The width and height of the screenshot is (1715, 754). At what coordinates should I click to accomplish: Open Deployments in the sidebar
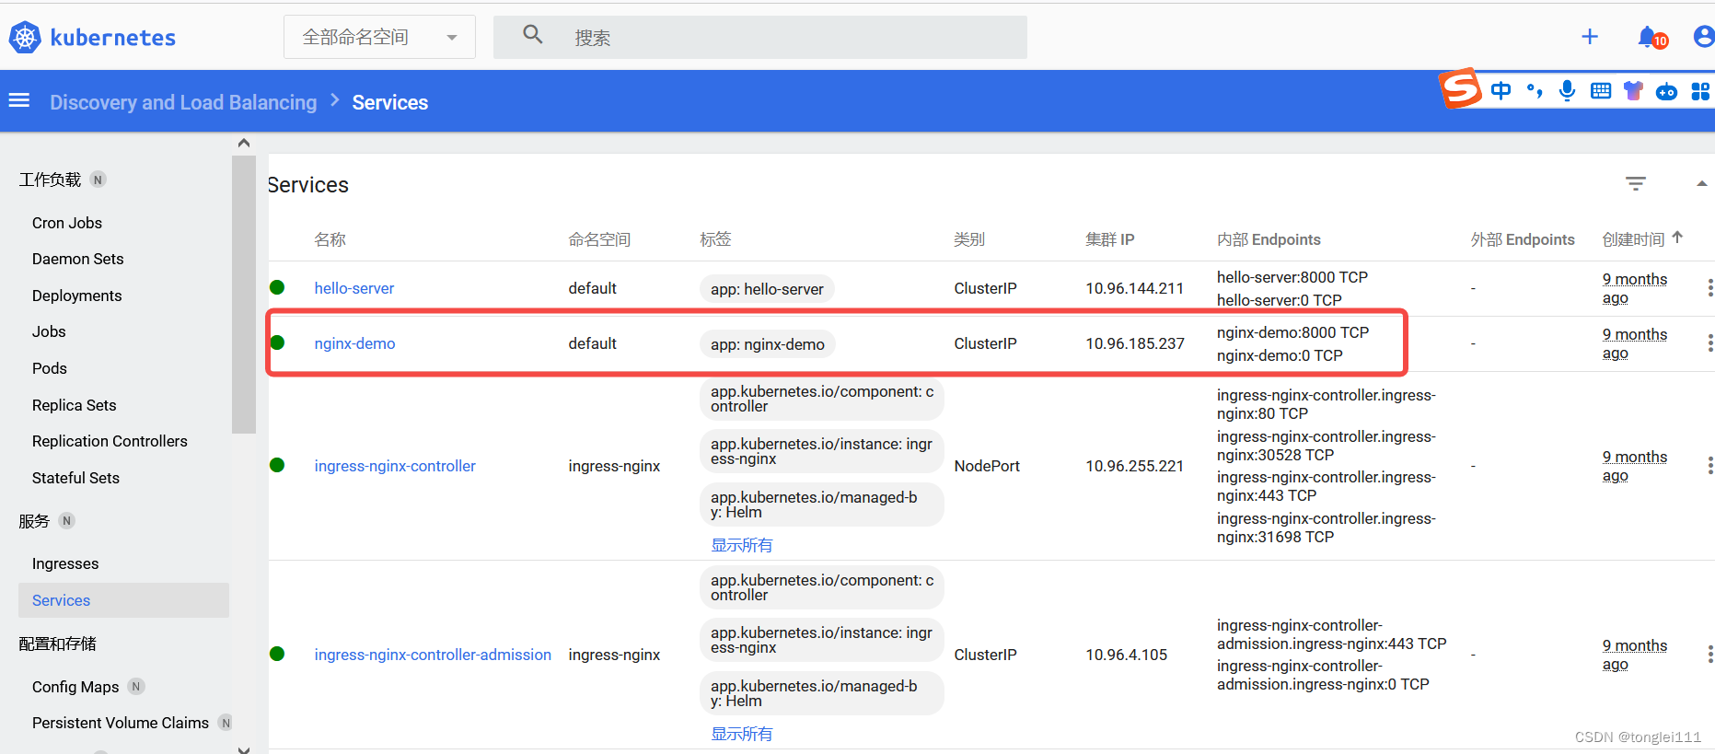click(x=76, y=296)
